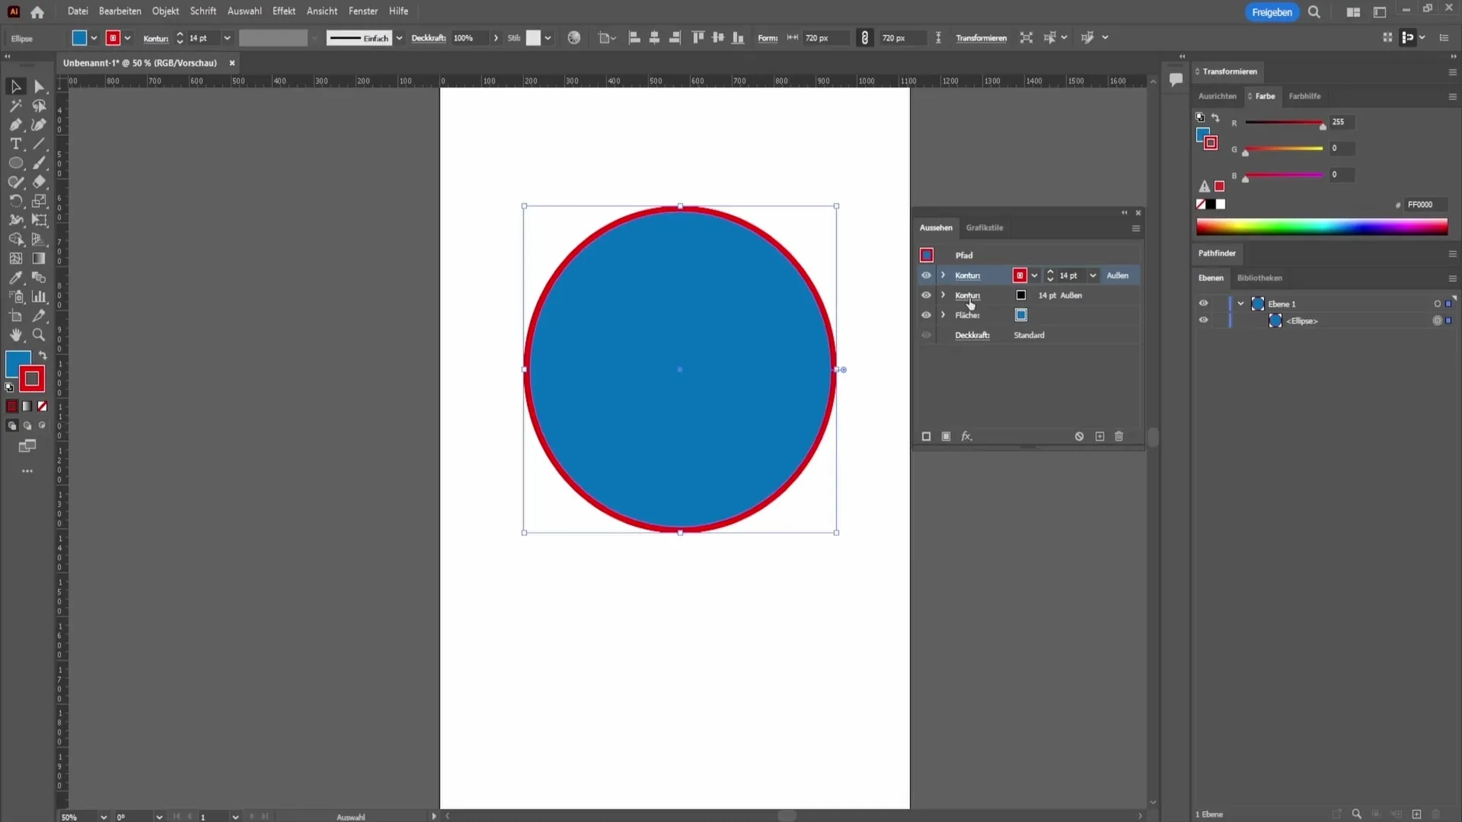Toggle visibility of the Ellipse sublayer
Image resolution: width=1462 pixels, height=822 pixels.
(1203, 320)
